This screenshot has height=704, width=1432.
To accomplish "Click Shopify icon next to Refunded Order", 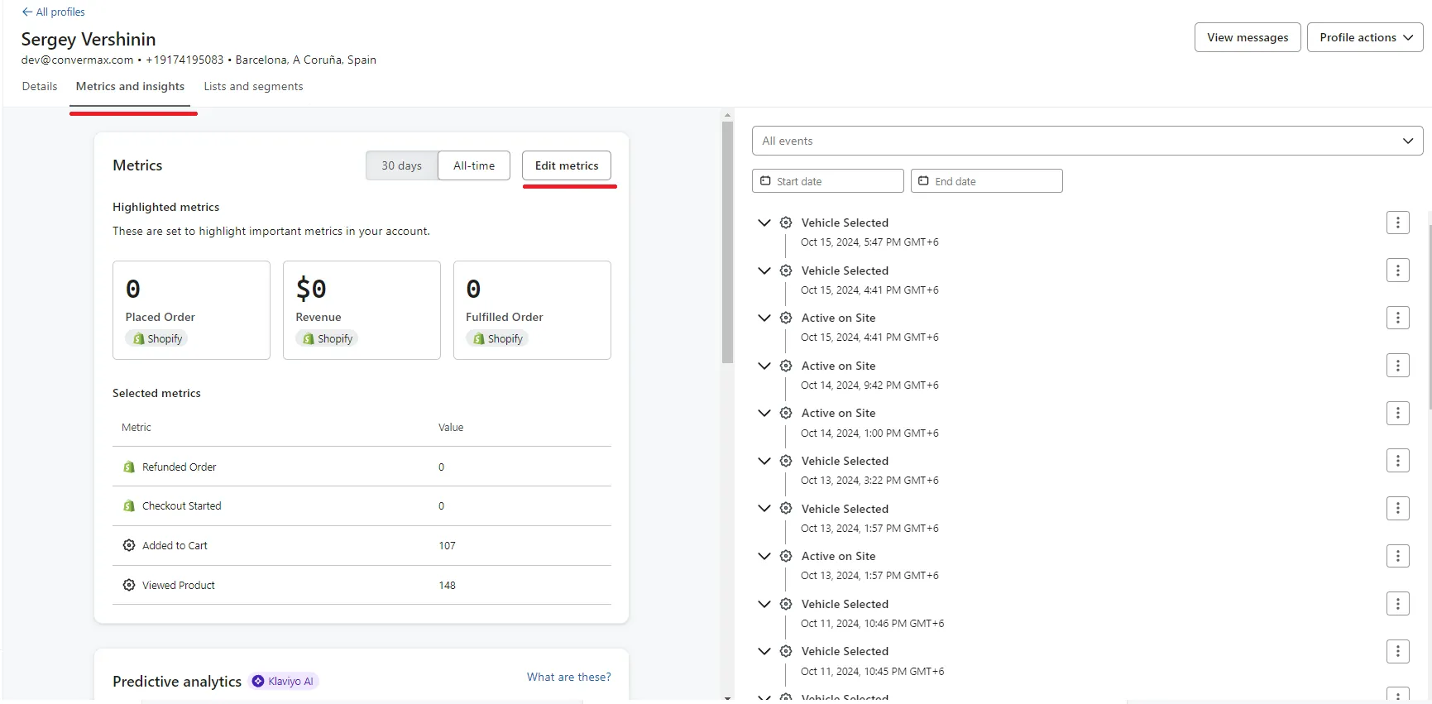I will click(129, 467).
